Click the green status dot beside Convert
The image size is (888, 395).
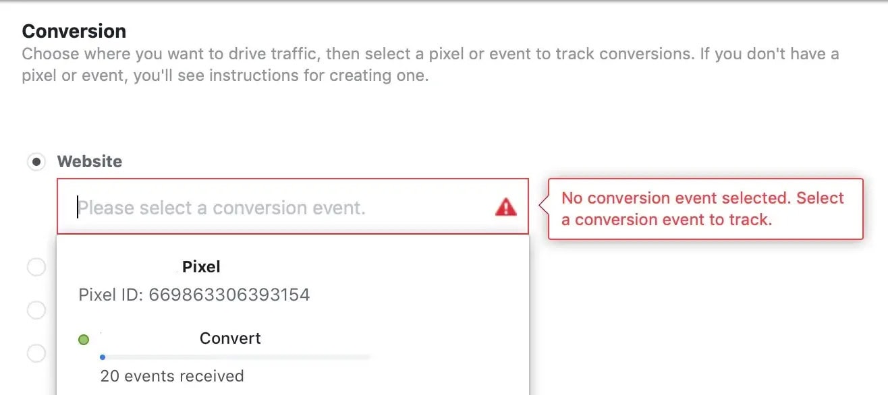tap(84, 340)
